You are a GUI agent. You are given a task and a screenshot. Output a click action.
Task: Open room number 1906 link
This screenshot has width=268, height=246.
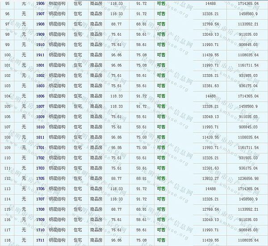40,4
